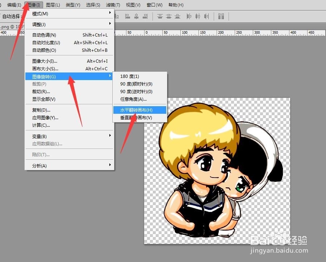Select the align horizontal centers icon
This screenshot has width=326, height=262.
click(137, 16)
